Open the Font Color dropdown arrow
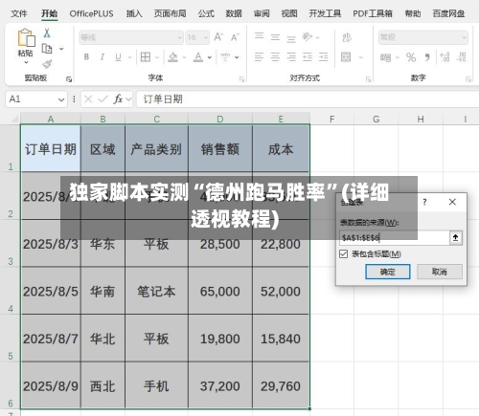Screen dimensions: 479x416 pyautogui.click(x=210, y=57)
